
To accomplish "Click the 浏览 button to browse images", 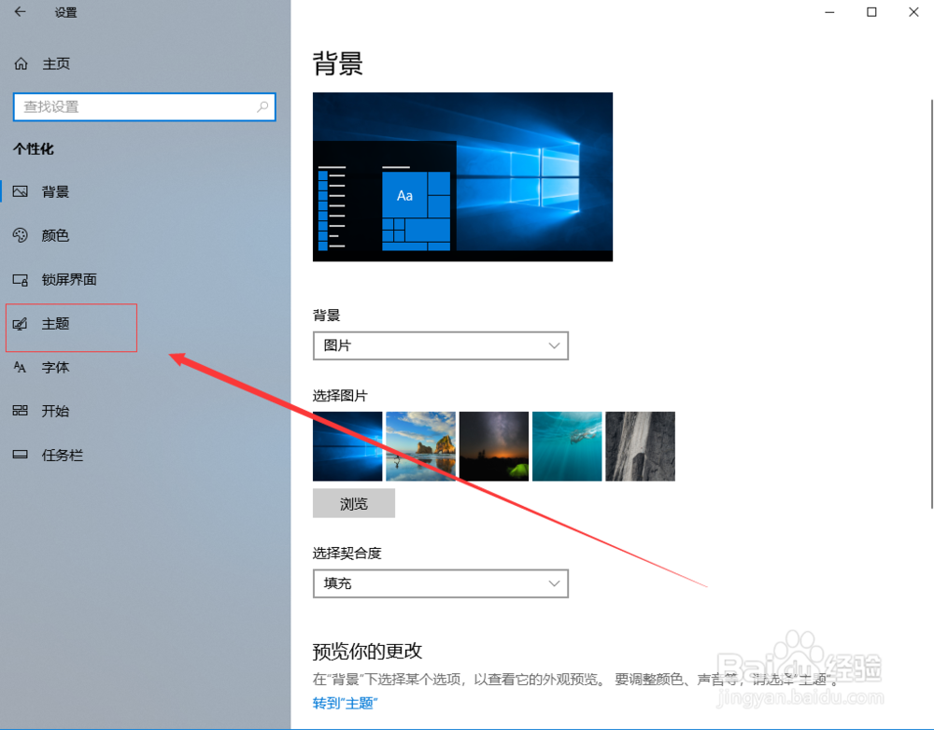I will pyautogui.click(x=353, y=503).
